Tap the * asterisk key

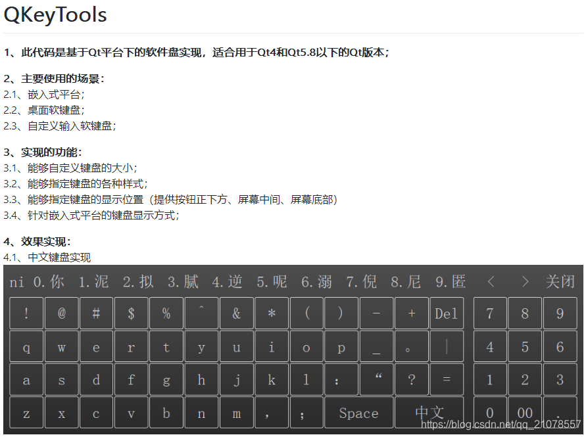tap(272, 313)
